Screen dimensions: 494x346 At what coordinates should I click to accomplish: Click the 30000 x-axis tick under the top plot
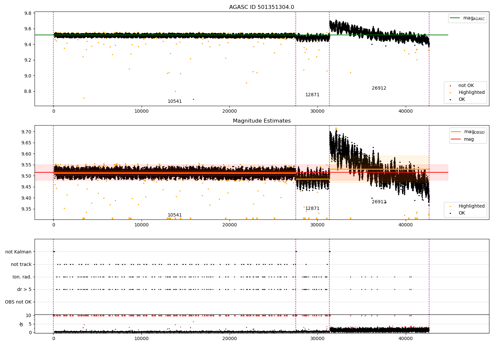tap(317, 111)
